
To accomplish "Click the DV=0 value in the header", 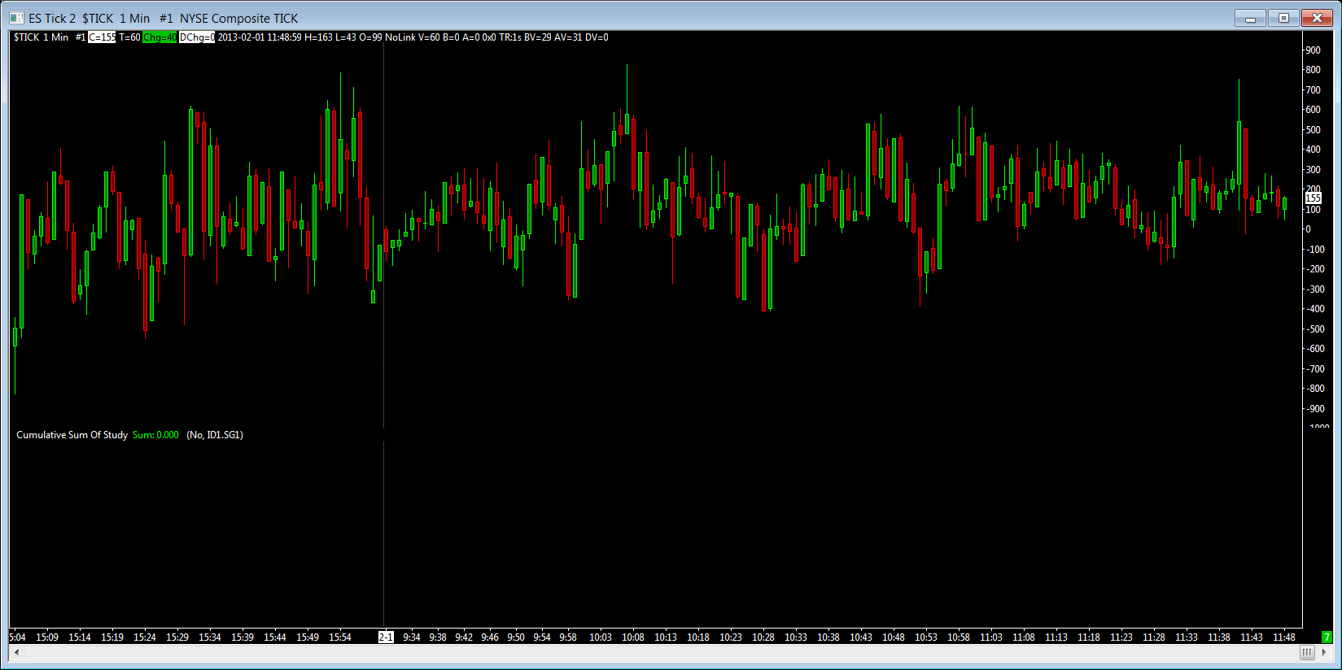I will [597, 37].
